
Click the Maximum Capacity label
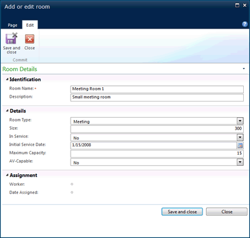point(27,153)
